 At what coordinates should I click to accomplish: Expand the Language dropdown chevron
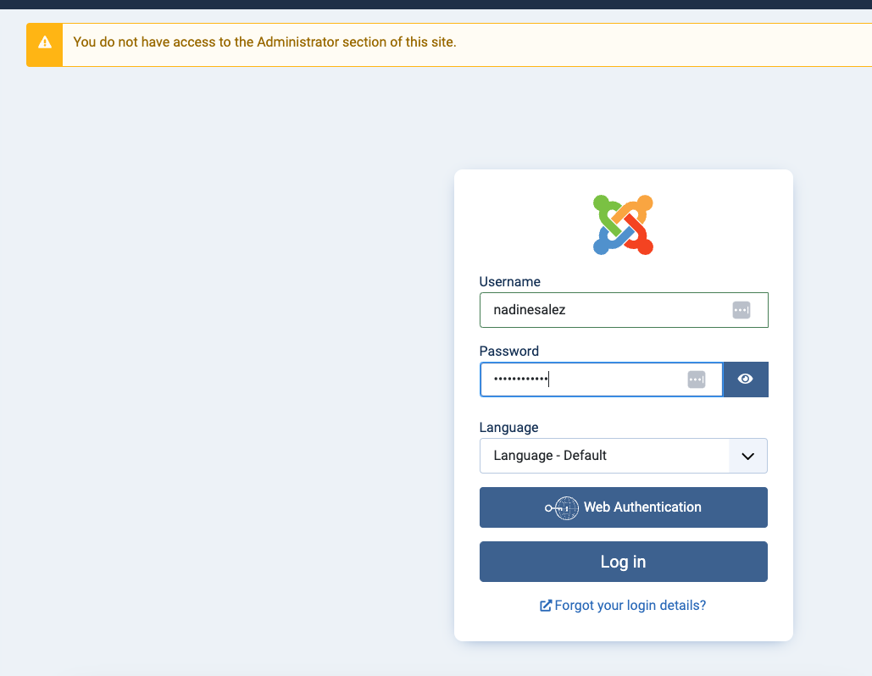(748, 456)
